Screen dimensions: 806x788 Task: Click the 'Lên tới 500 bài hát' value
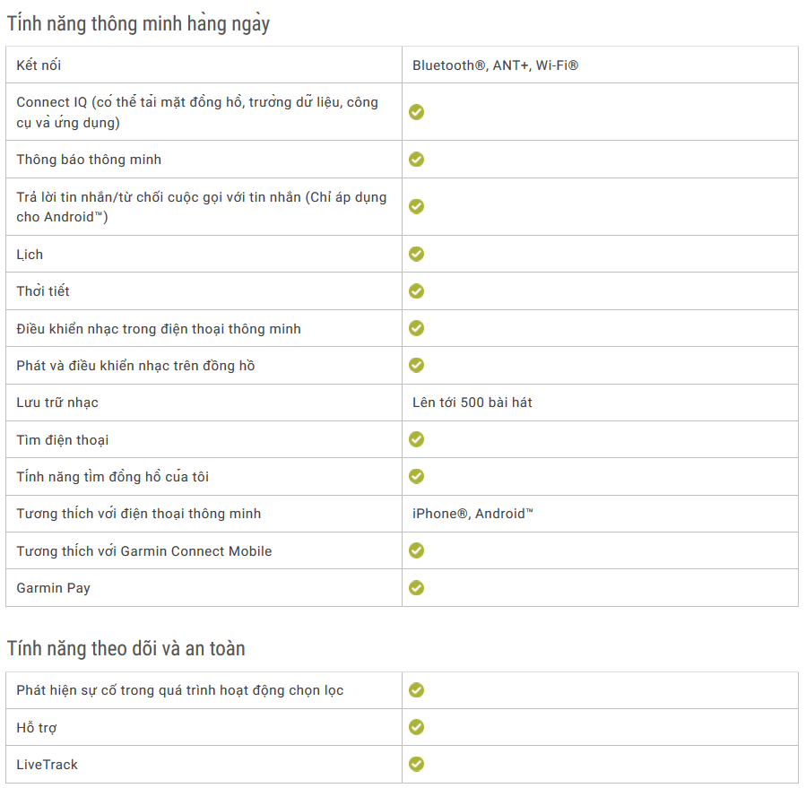(x=472, y=403)
